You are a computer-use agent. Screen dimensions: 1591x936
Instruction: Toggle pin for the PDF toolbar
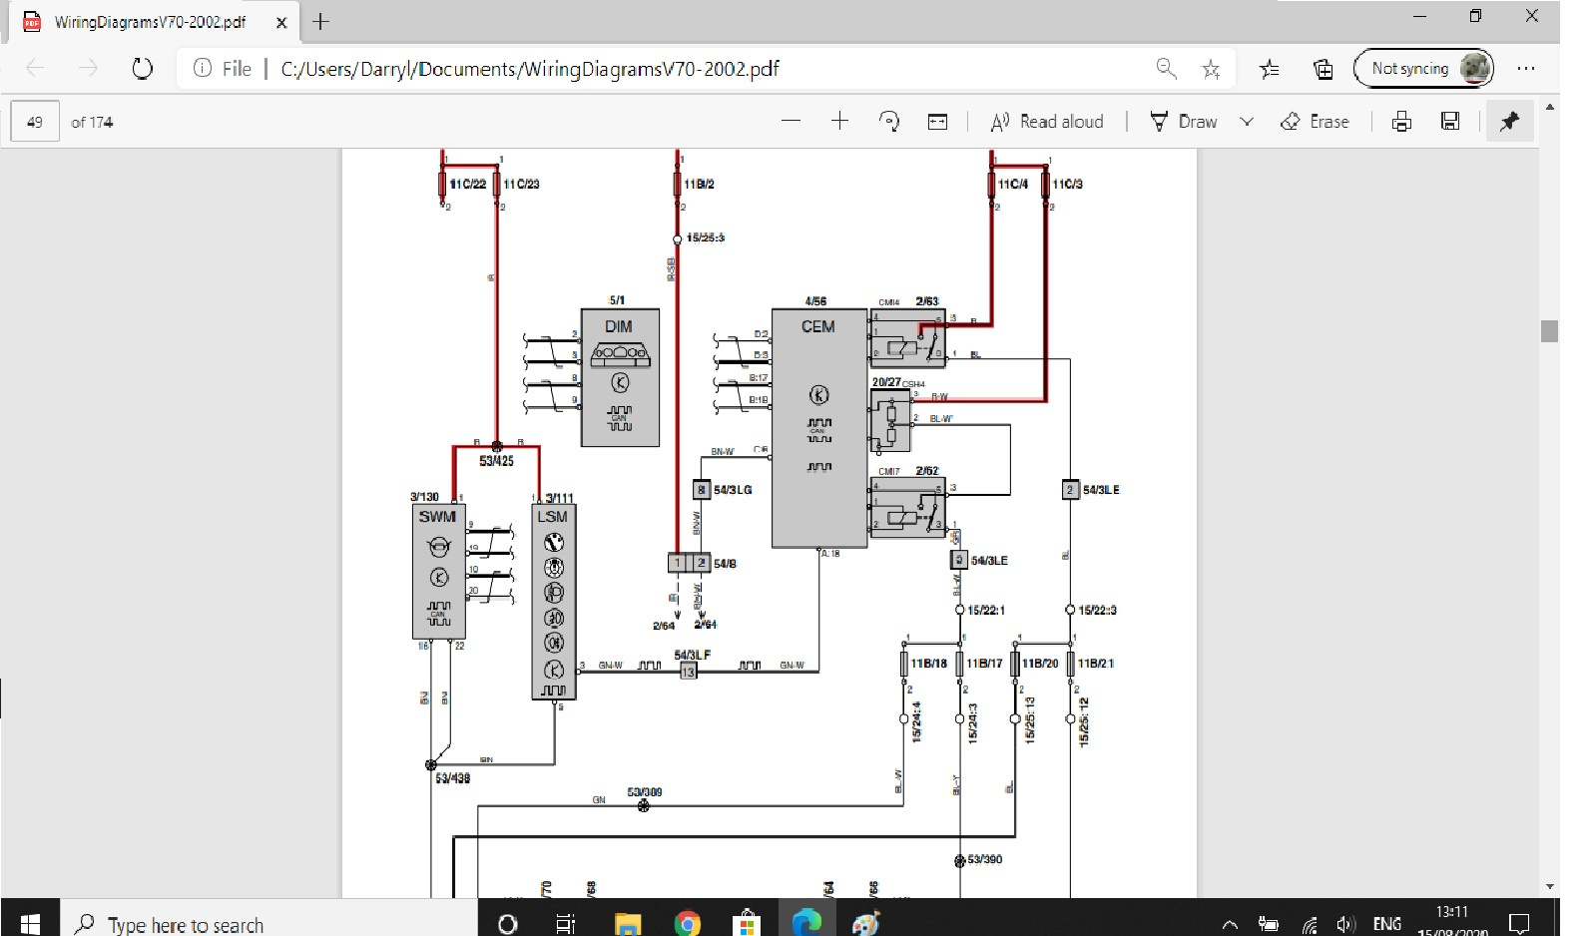point(1509,122)
